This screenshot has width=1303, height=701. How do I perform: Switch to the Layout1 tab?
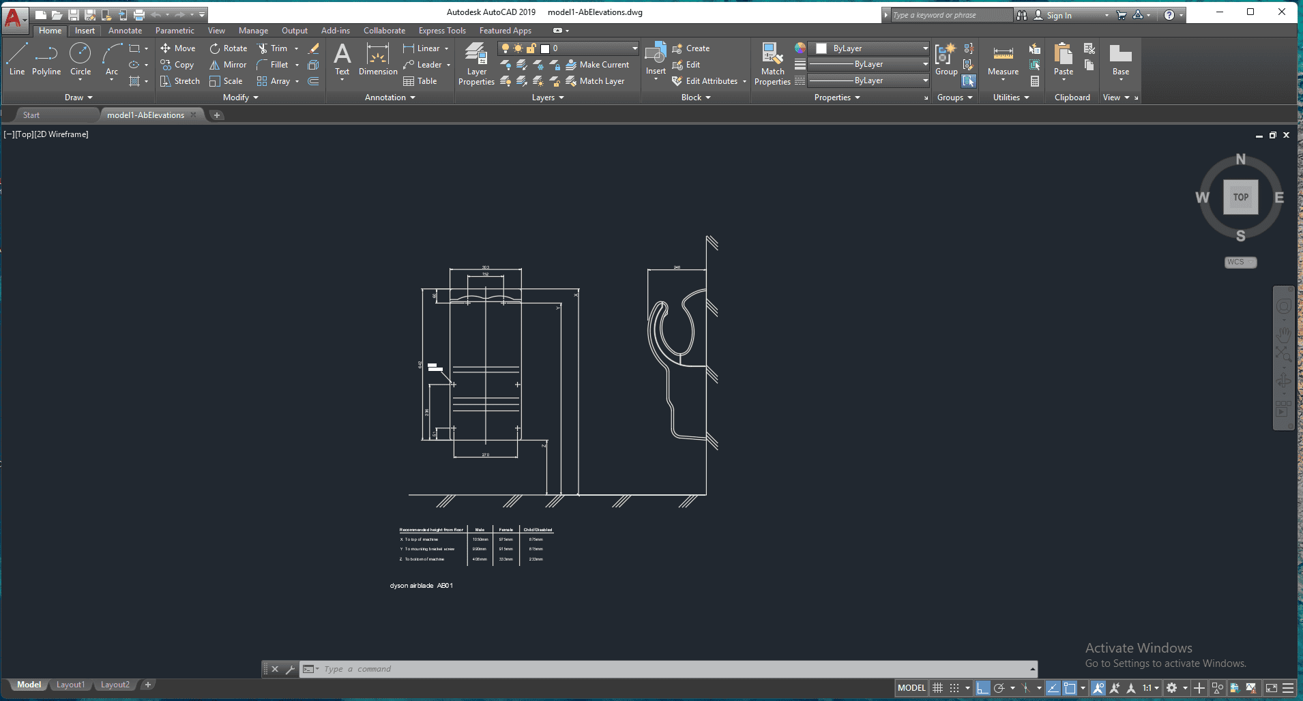tap(70, 685)
